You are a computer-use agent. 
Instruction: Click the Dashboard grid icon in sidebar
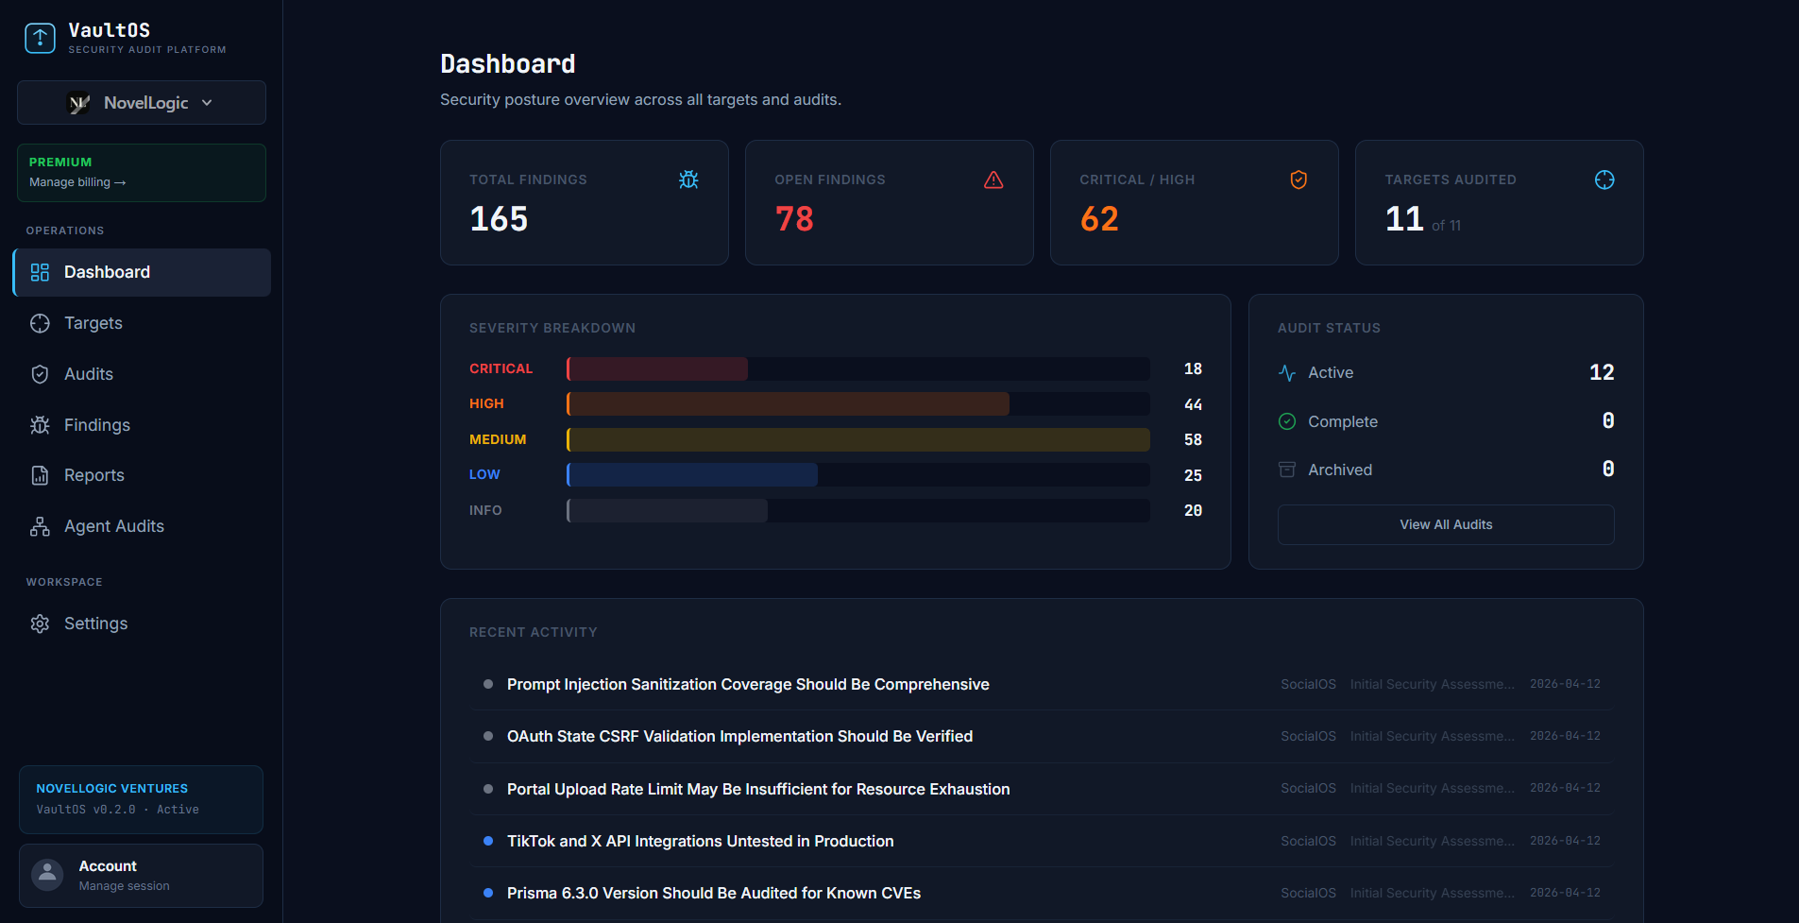(40, 272)
